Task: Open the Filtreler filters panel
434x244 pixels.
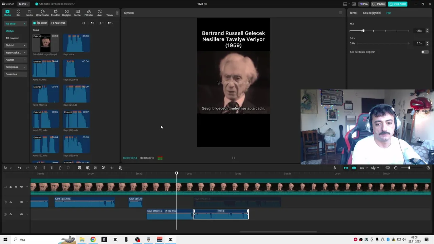Action: coord(89,13)
